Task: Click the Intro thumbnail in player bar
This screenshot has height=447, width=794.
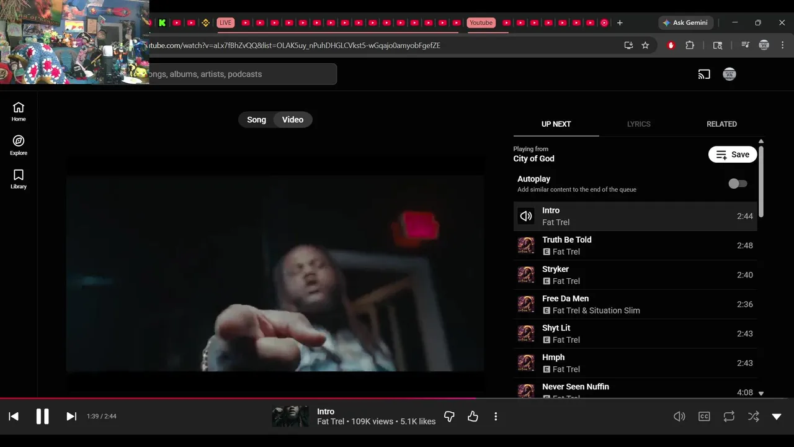Action: [290, 417]
